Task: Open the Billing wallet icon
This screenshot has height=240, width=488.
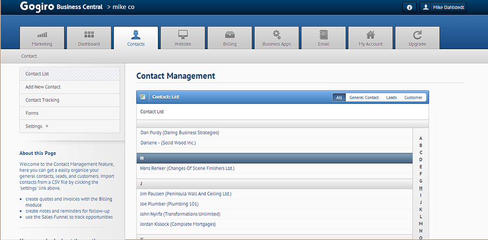Action: 229,35
